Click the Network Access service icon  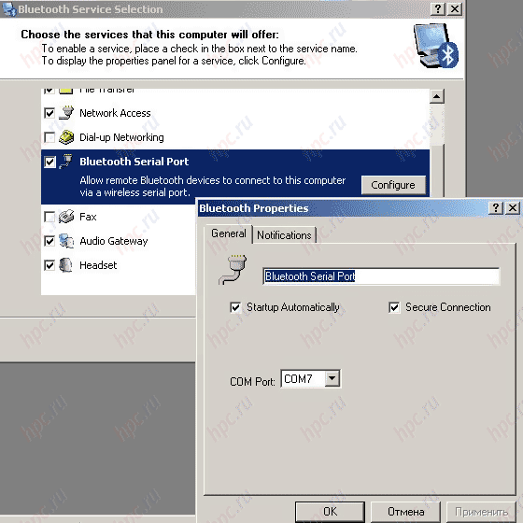coord(66,113)
